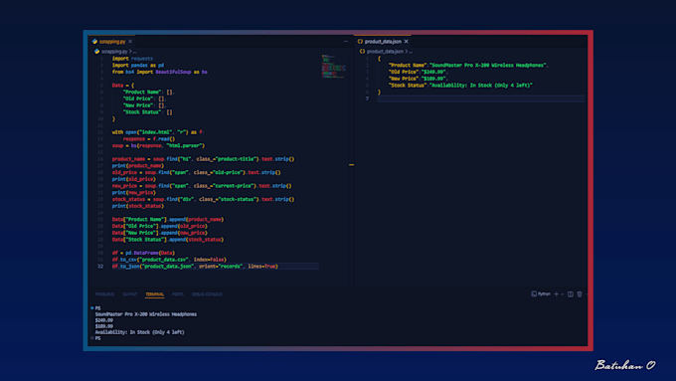Click Data["Old Price"].append line
Screen dimensions: 676x381
click(x=159, y=226)
